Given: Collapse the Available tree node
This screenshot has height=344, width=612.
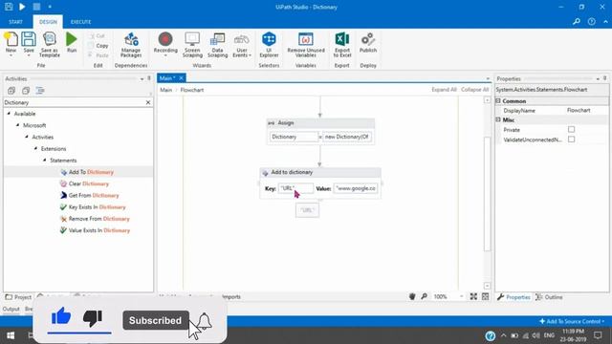Looking at the screenshot, I should click(9, 114).
